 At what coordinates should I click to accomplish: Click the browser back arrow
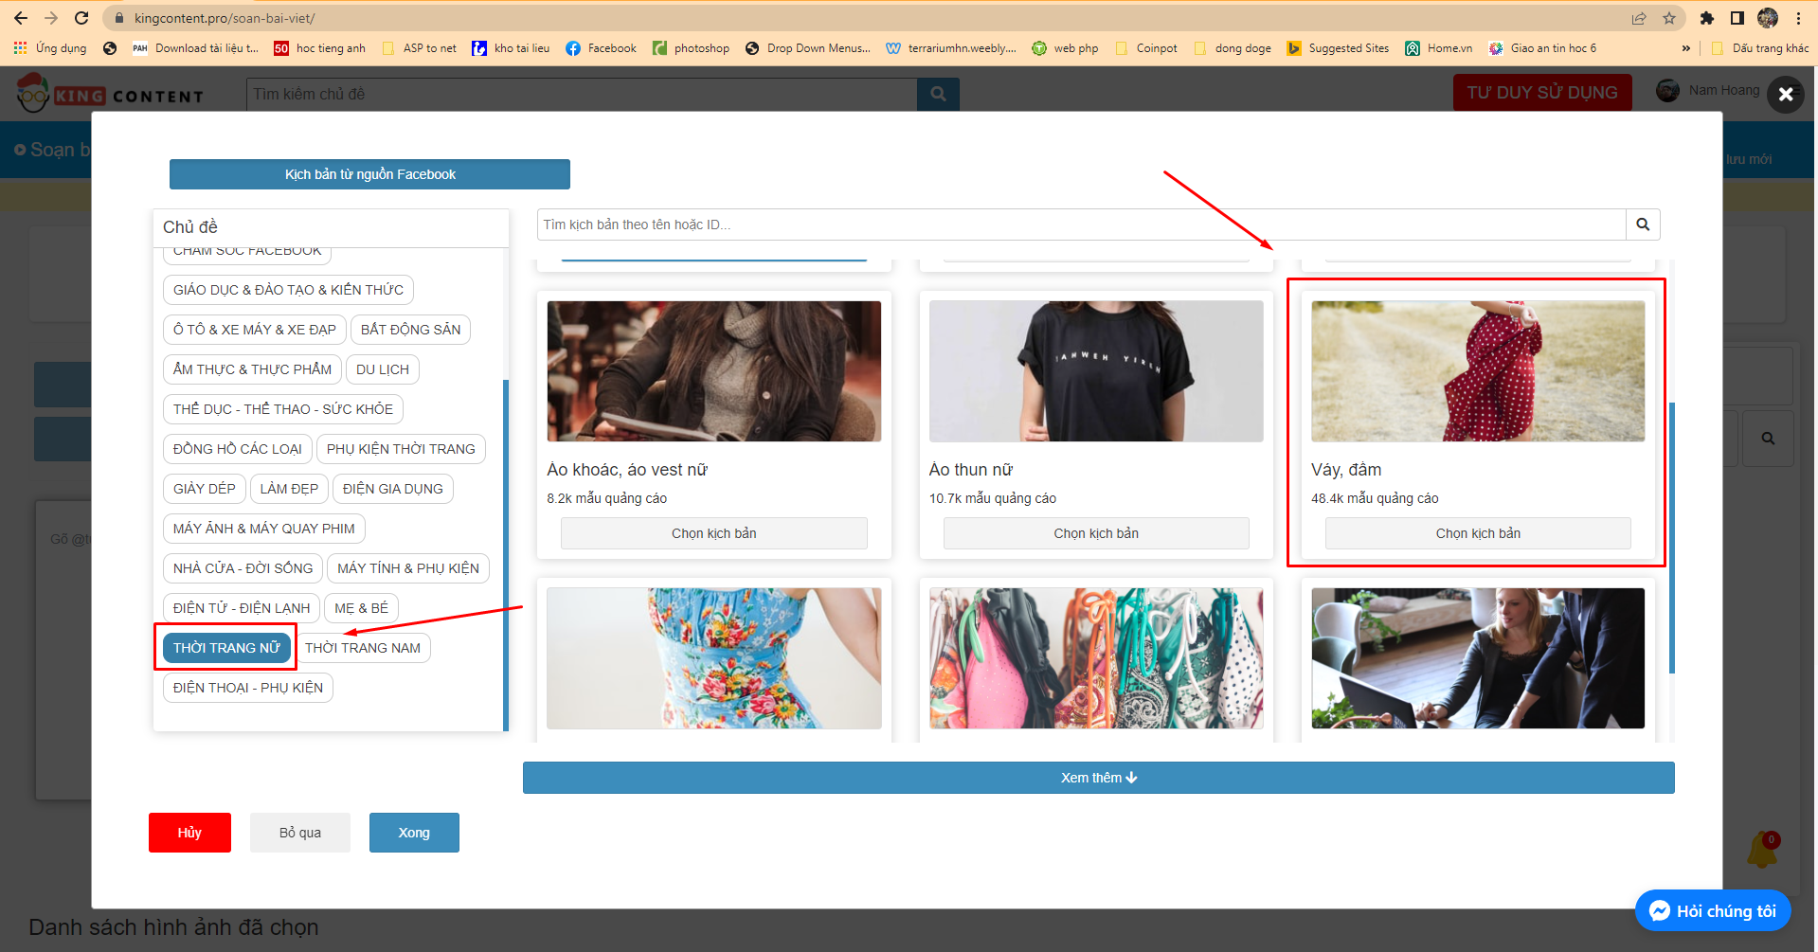[21, 18]
